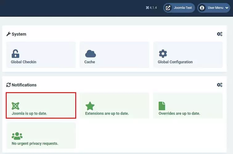This screenshot has width=233, height=154.
Task: Click the Joomla logo update status icon
Action: (x=15, y=106)
